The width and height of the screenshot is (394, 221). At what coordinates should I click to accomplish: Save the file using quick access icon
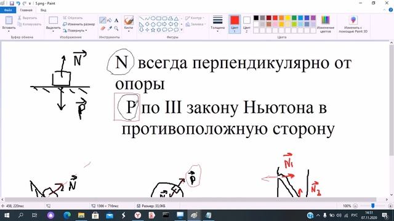[12, 3]
